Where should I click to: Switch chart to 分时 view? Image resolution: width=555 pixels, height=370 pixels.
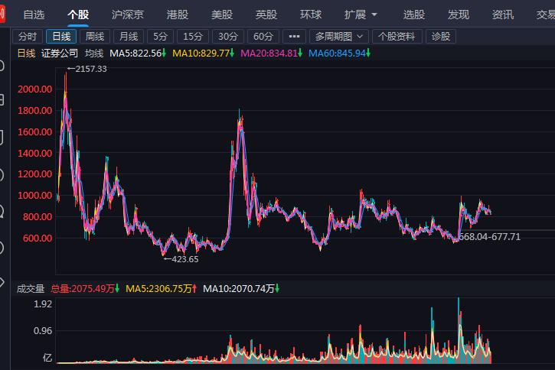pyautogui.click(x=28, y=37)
